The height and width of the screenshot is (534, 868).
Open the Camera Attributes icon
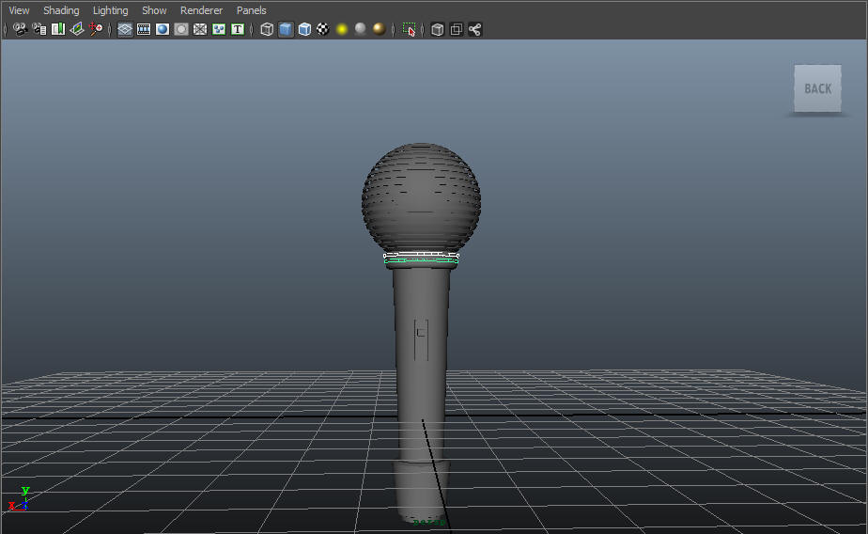click(39, 29)
